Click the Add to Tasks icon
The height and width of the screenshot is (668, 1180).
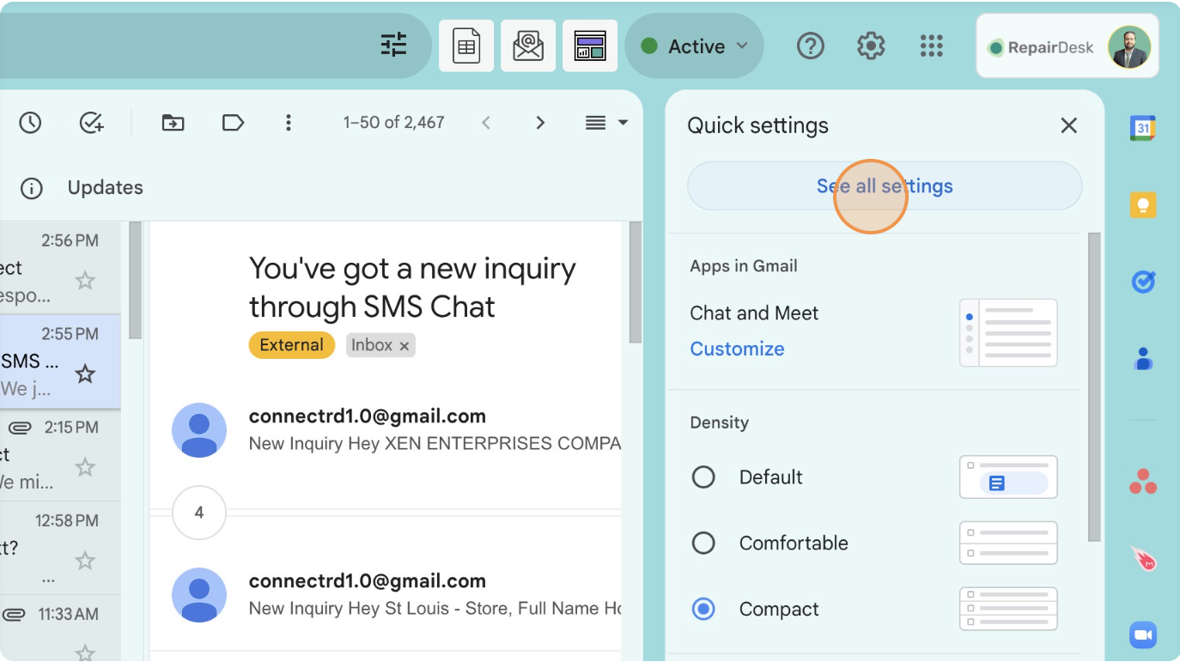coord(91,123)
